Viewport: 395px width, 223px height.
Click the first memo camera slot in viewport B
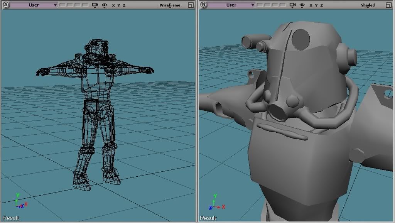[x=260, y=5]
